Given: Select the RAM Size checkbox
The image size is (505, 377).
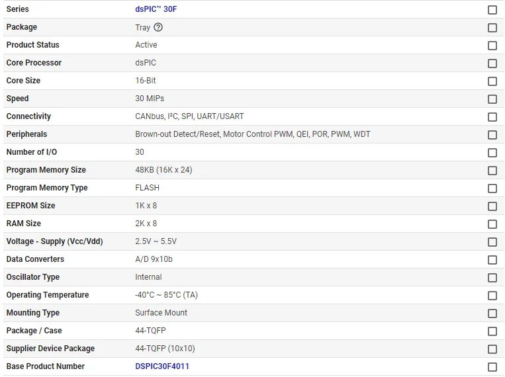Looking at the screenshot, I should (x=492, y=224).
